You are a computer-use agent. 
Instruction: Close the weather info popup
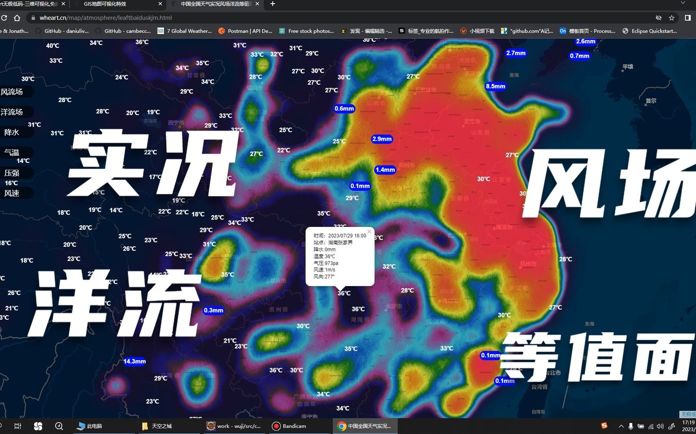369,231
